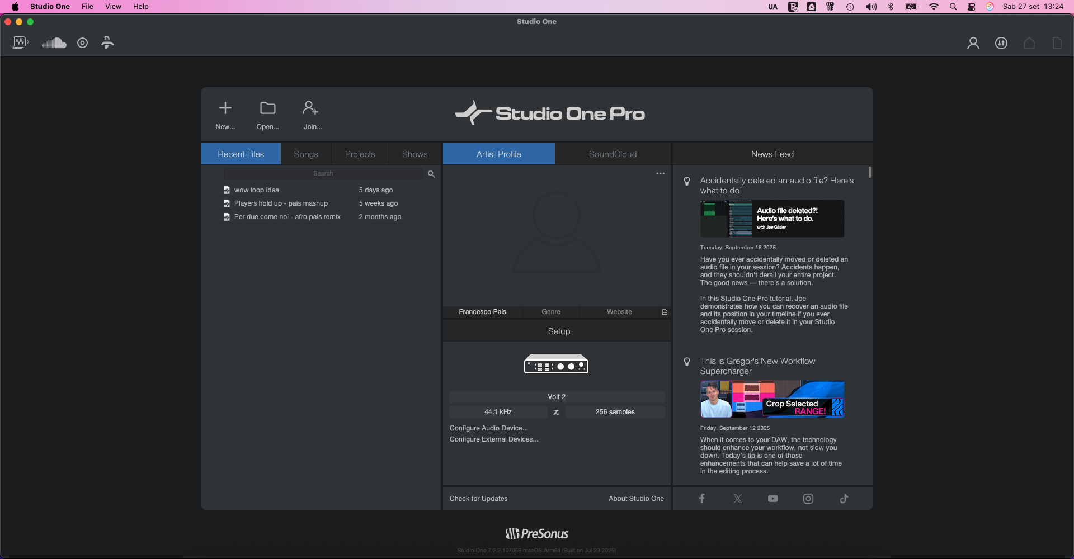Image resolution: width=1074 pixels, height=559 pixels.
Task: Click the Gregor's New Workflow Supercharger headline
Action: [757, 366]
